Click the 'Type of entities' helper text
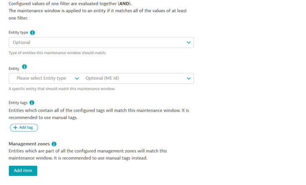This screenshot has width=306, height=185. point(58,53)
